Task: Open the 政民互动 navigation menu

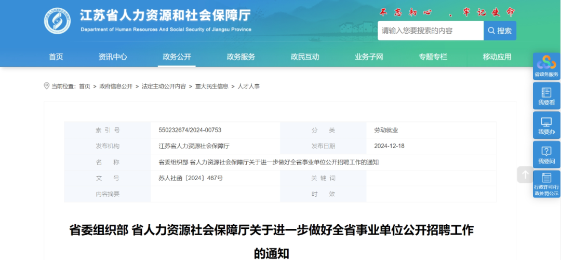Action: pos(305,57)
